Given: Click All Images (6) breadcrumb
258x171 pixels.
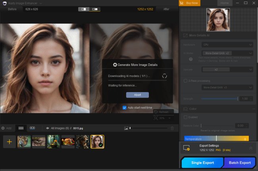Looking at the screenshot, I should pos(60,128).
